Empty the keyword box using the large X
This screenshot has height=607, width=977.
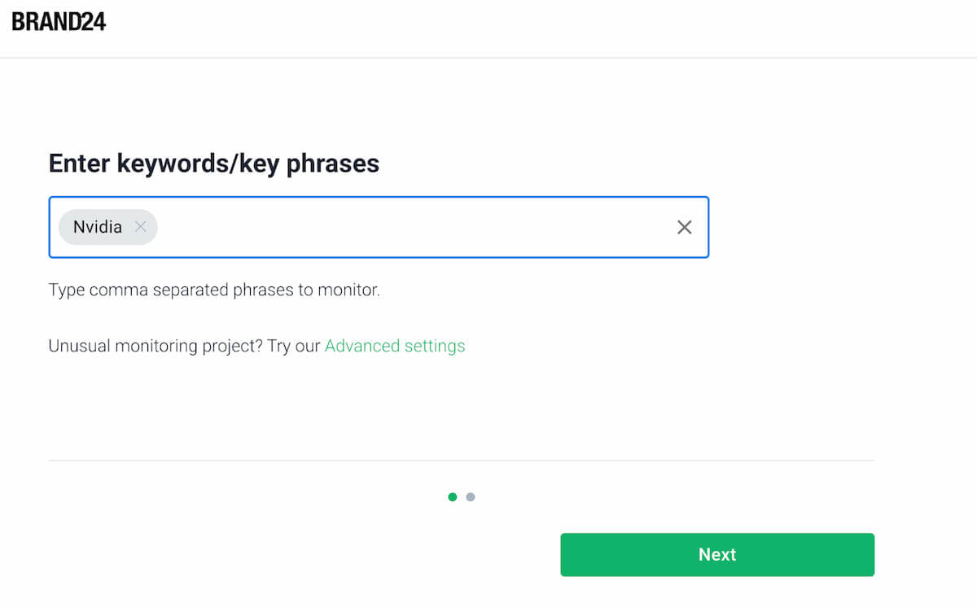tap(685, 227)
